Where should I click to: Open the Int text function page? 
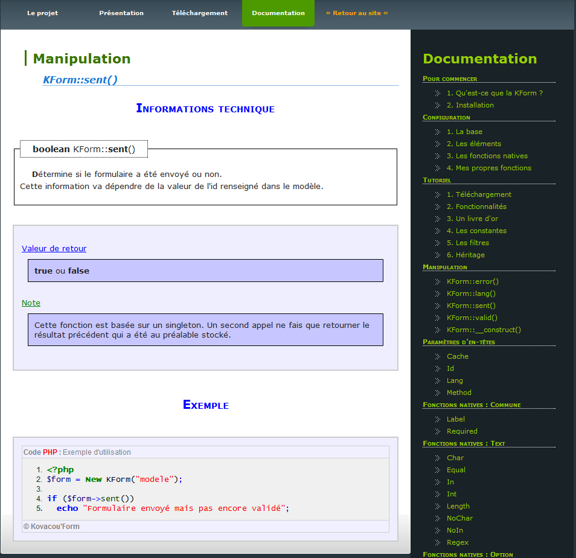[x=452, y=495]
